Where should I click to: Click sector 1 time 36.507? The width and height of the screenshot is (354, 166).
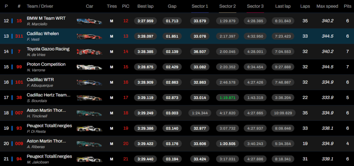click(x=200, y=51)
